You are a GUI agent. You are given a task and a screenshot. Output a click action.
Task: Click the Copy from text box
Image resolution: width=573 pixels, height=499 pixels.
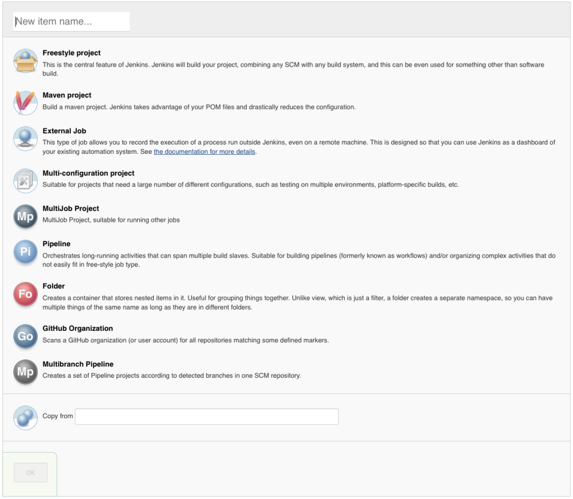coord(206,416)
